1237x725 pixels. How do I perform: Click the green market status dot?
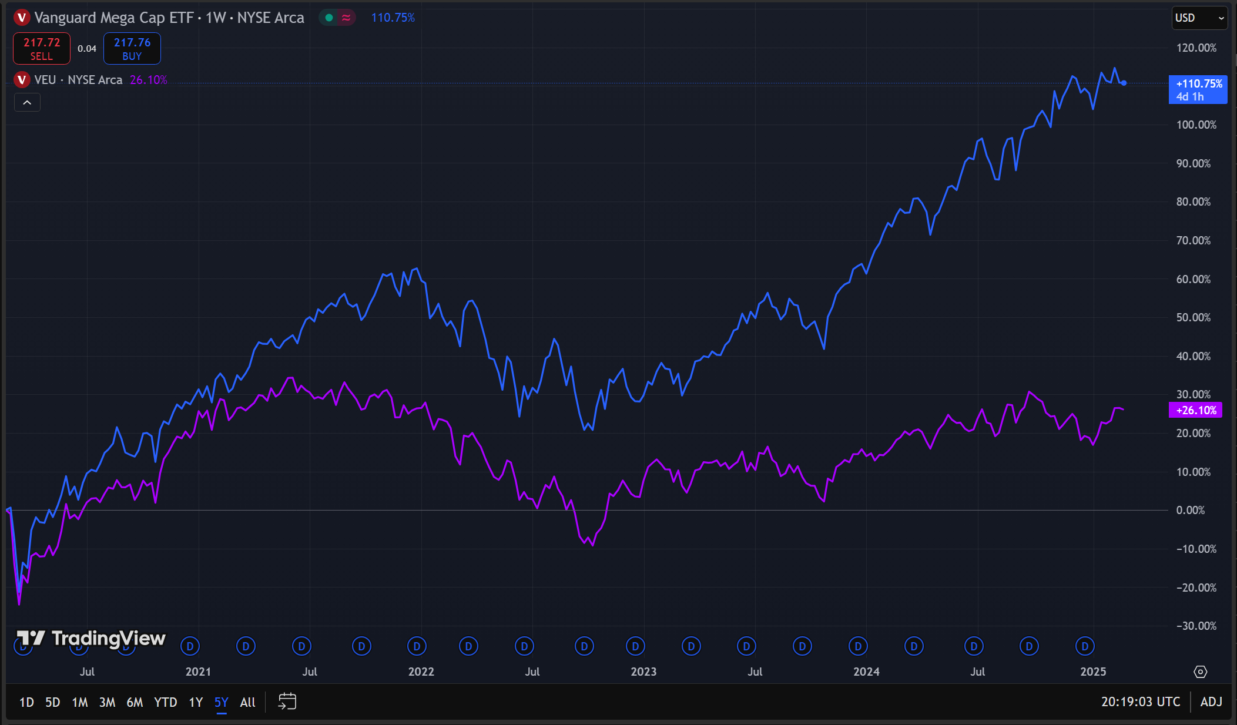click(x=329, y=18)
